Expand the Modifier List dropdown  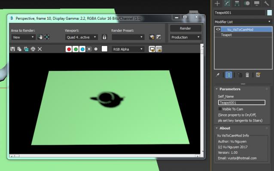click(x=243, y=22)
